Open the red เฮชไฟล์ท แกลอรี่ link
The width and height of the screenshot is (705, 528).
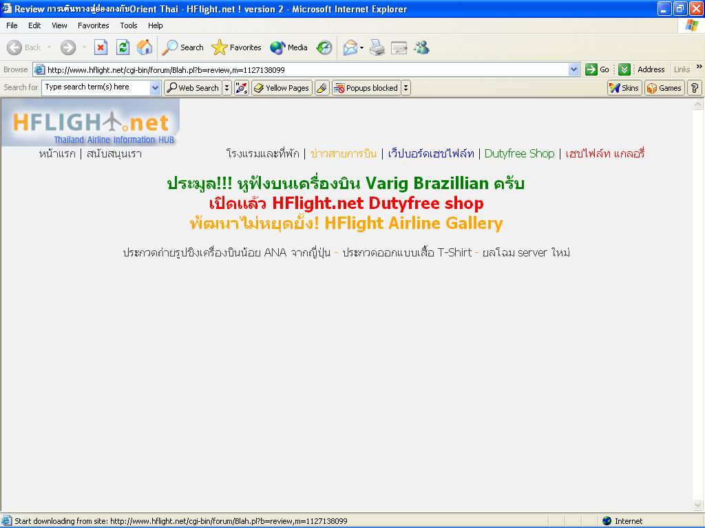tap(604, 153)
